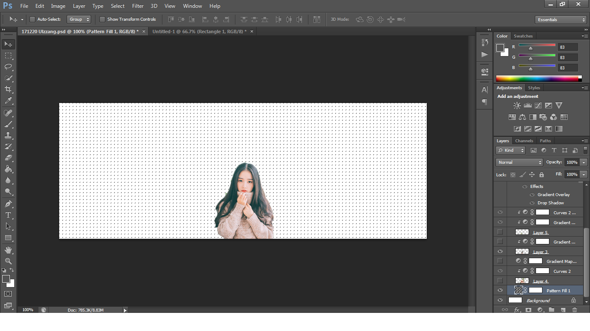The width and height of the screenshot is (590, 331).
Task: Select the Crop tool
Action: point(8,89)
